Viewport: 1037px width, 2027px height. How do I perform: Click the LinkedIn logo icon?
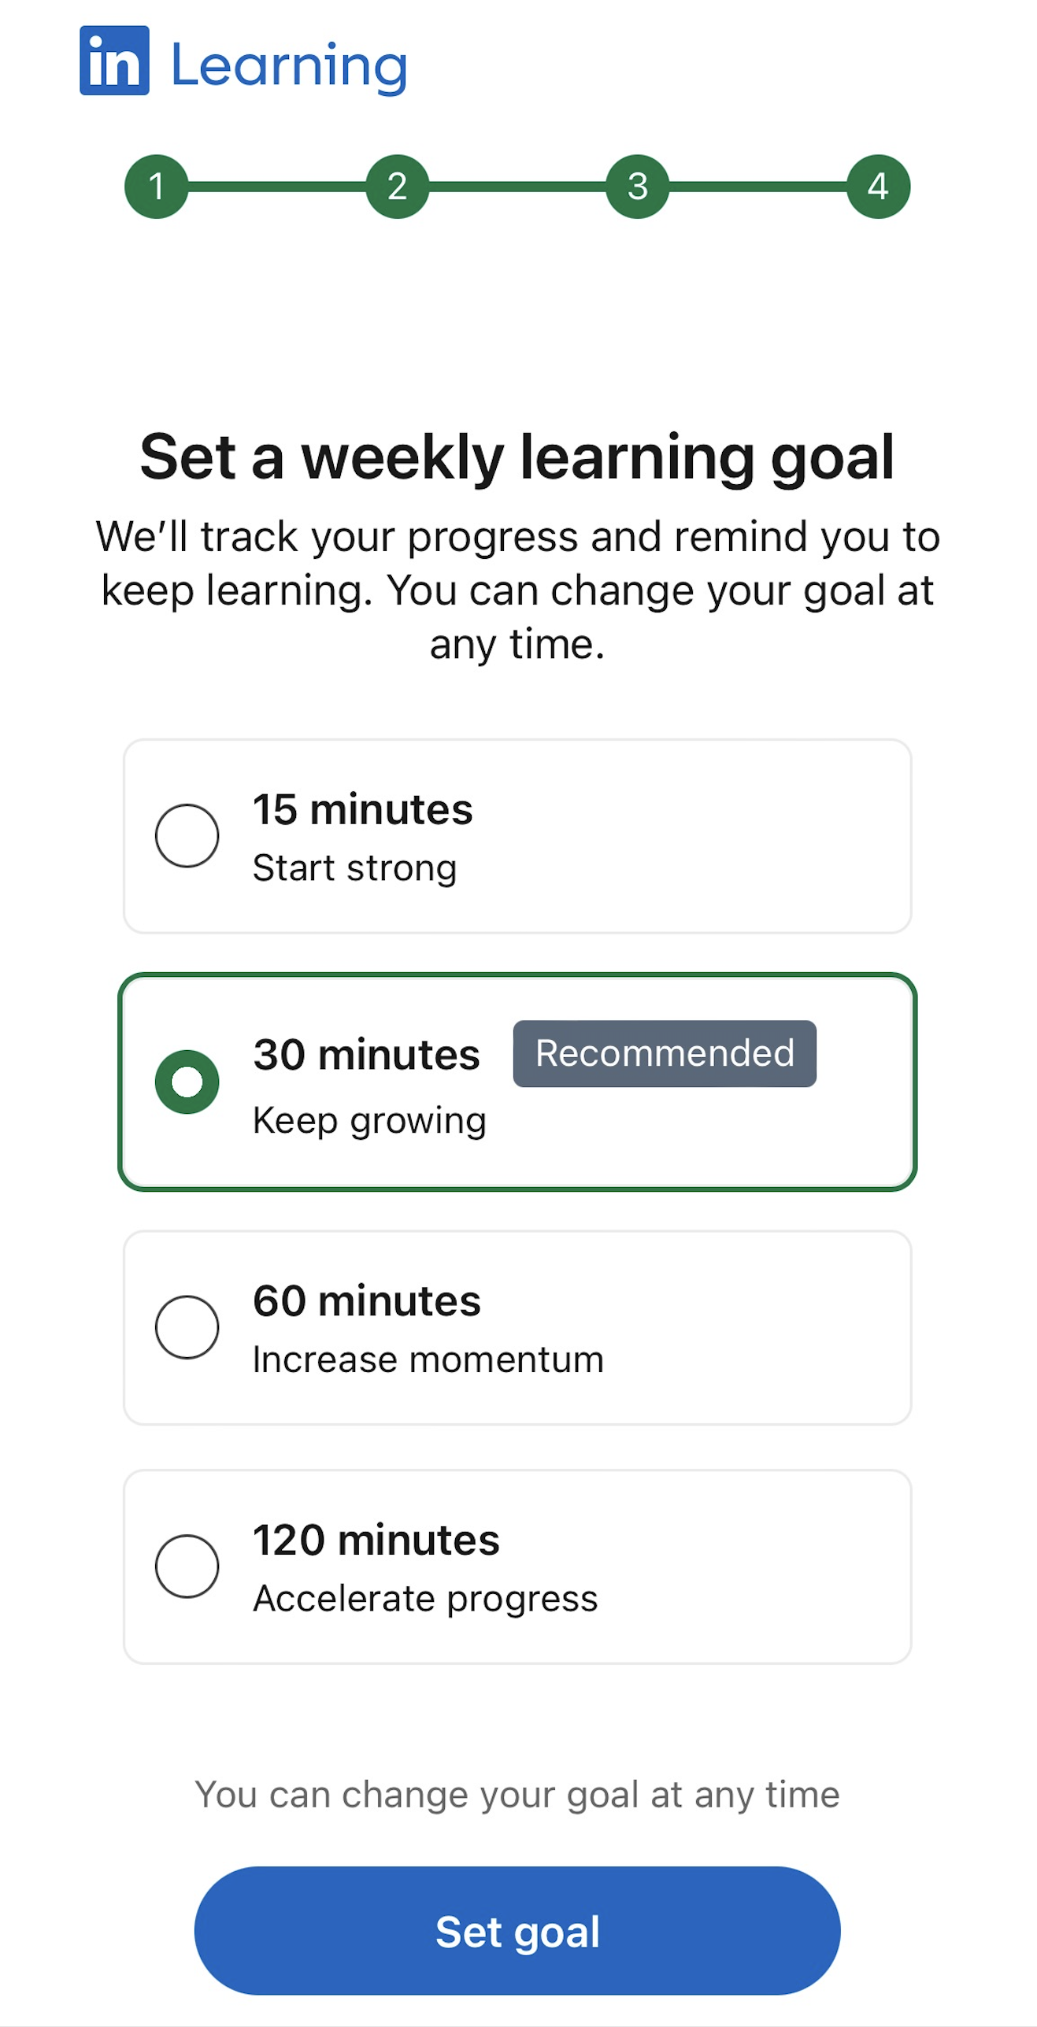tap(114, 61)
